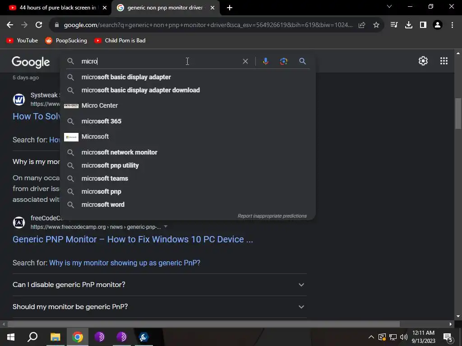The width and height of the screenshot is (462, 346).
Task: Expand Should my monitor be generic PnP?
Action: click(x=159, y=306)
